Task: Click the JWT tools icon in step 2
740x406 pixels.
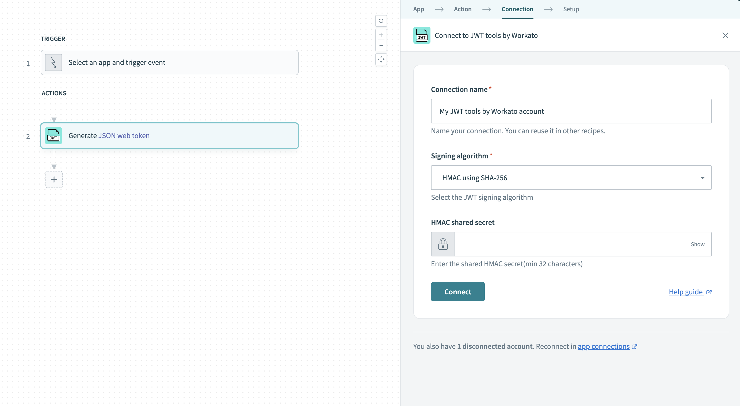Action: [x=54, y=135]
